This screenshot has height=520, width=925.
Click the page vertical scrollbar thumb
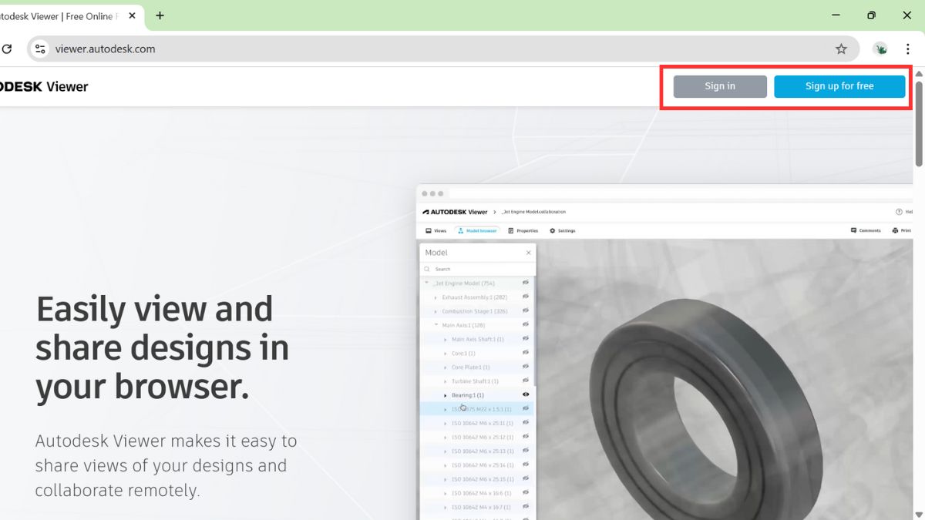tap(919, 122)
